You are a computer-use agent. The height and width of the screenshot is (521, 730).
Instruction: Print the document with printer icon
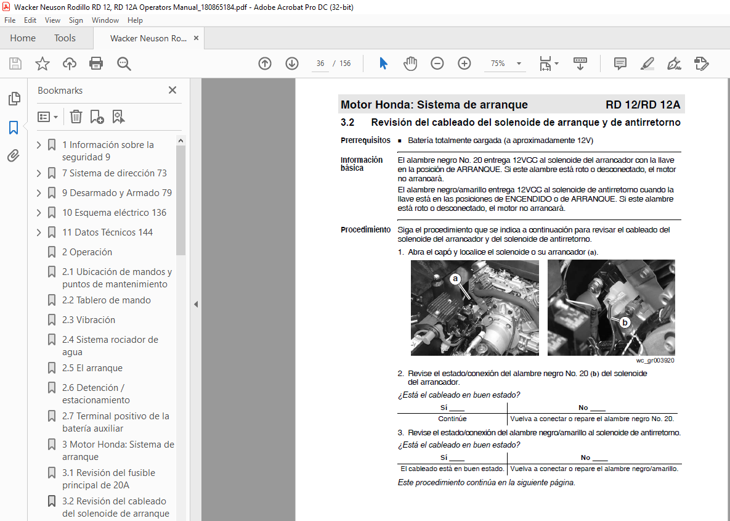(x=96, y=64)
